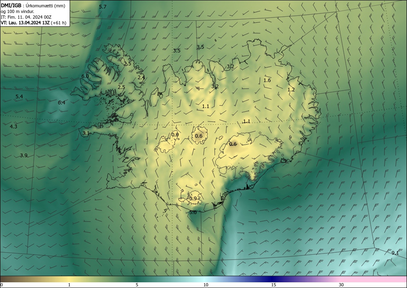
Task: Click the 1.6 value in northeast Iceland
Action: (x=267, y=80)
